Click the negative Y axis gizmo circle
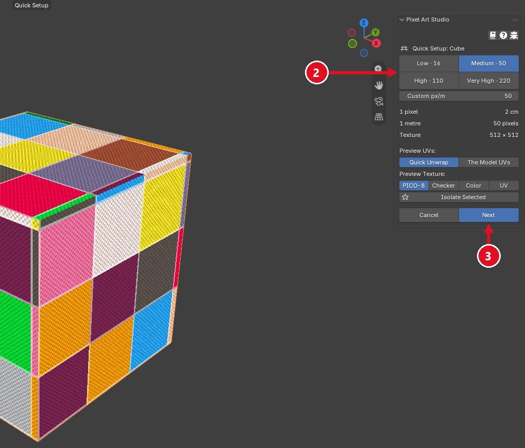 [352, 44]
